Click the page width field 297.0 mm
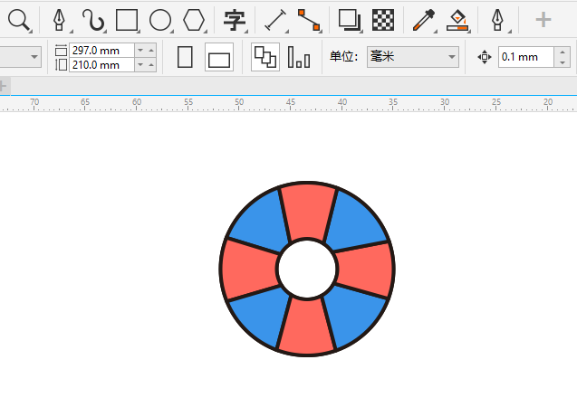 pos(101,51)
